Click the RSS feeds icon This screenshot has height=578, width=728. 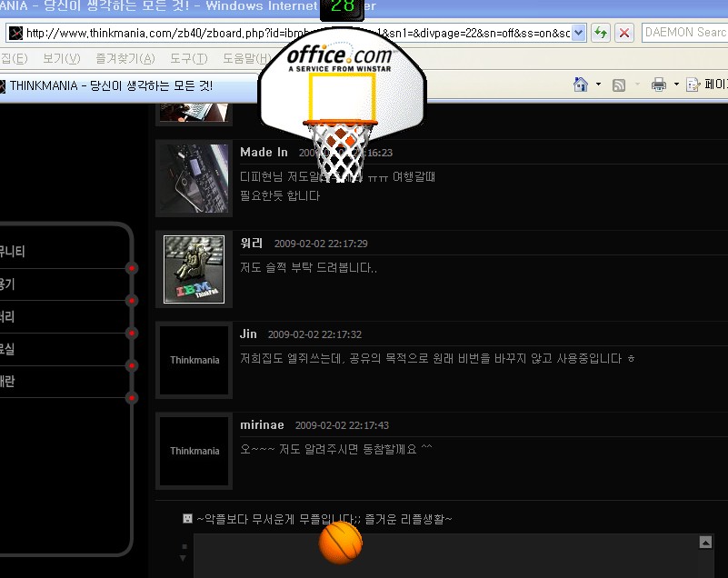coord(618,85)
